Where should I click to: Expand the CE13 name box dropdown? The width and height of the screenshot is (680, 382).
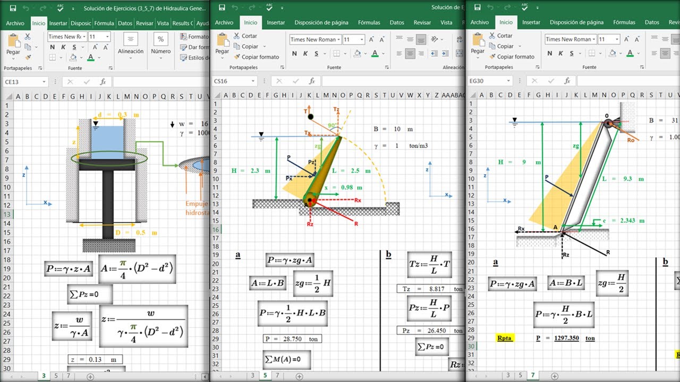pyautogui.click(x=44, y=82)
